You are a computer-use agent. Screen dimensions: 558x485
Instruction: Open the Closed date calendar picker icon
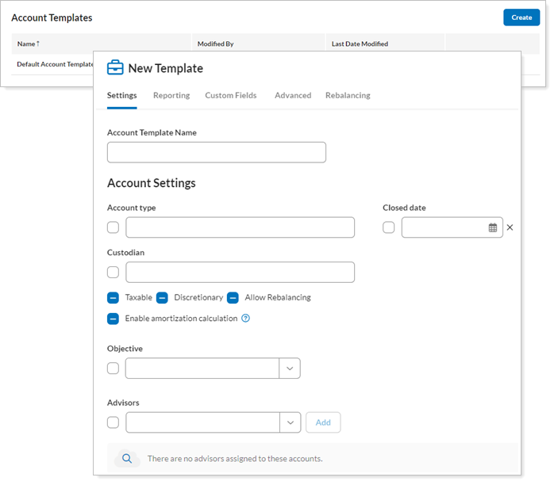tap(493, 227)
